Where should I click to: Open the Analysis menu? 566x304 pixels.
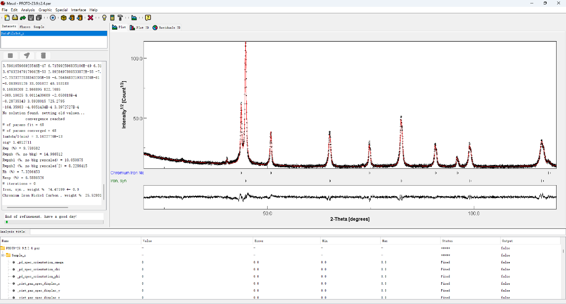tap(28, 10)
